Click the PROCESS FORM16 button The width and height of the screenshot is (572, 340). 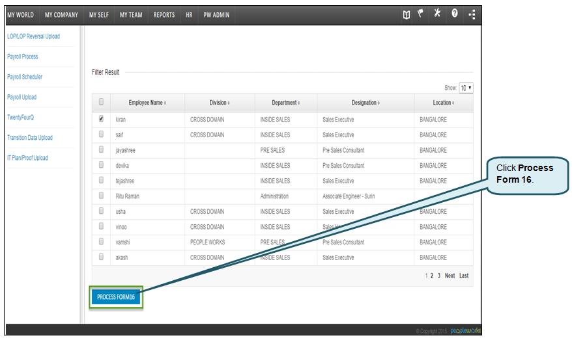116,297
